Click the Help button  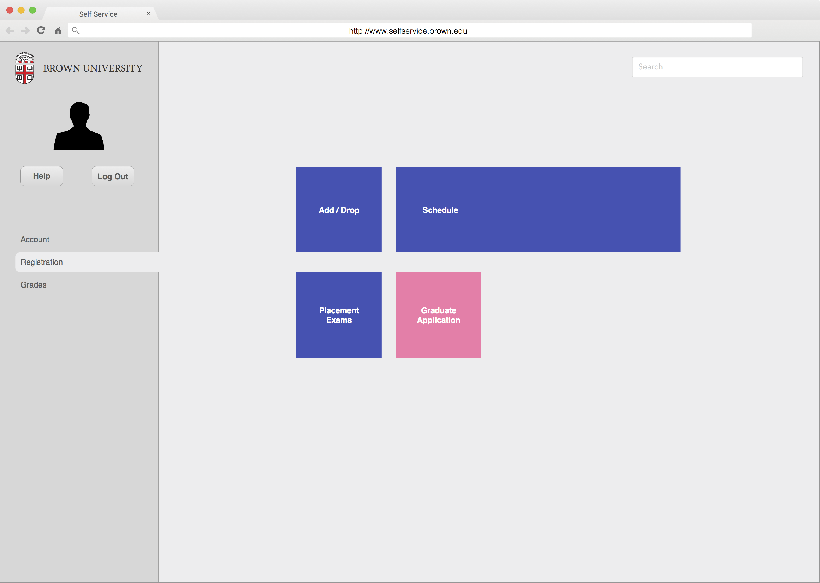(x=42, y=176)
